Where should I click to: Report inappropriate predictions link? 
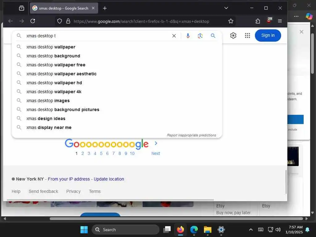tap(191, 135)
